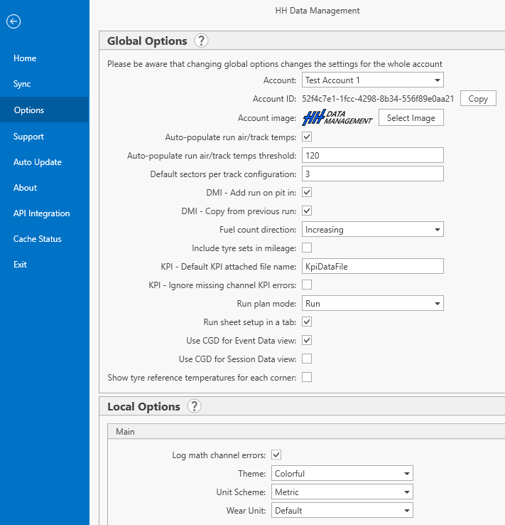Screen dimensions: 505x525
Task: Click the back arrow icon
Action: pyautogui.click(x=13, y=21)
